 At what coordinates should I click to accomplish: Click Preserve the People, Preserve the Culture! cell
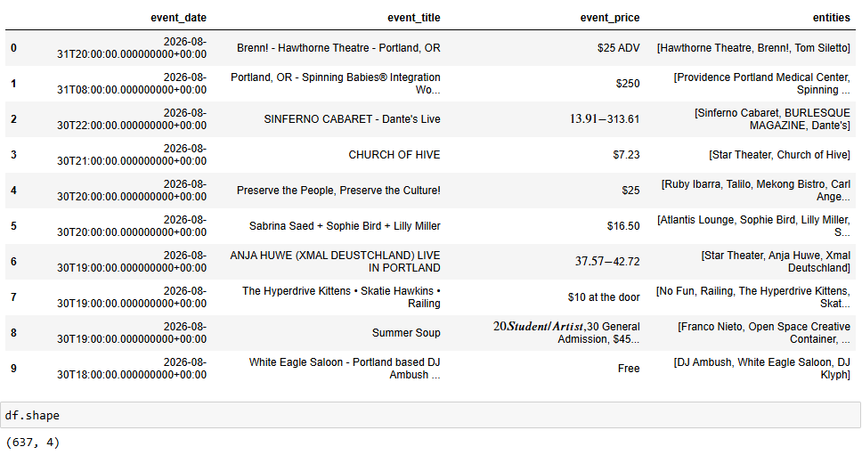pos(338,191)
